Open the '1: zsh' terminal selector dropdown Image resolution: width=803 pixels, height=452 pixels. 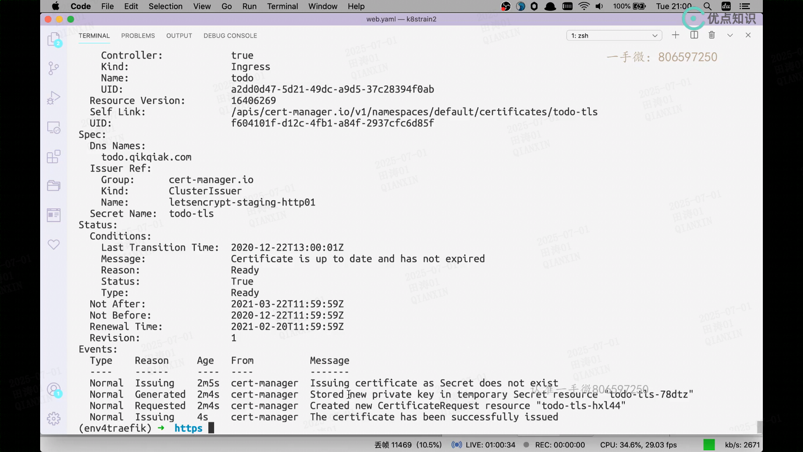[x=614, y=36]
